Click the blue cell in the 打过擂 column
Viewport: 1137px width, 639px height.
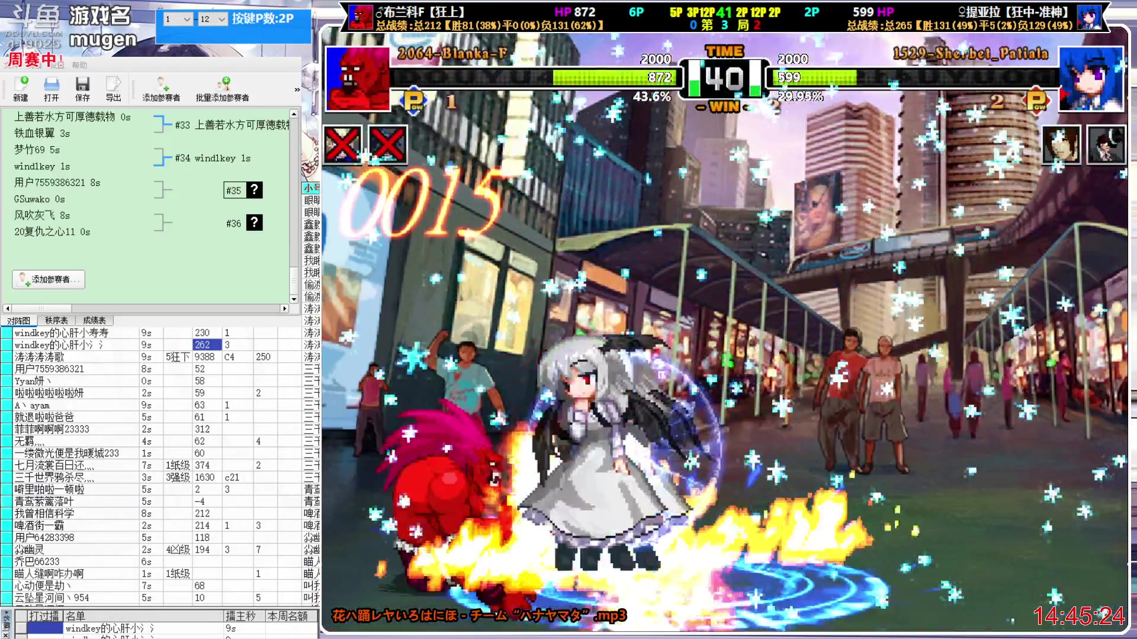45,628
